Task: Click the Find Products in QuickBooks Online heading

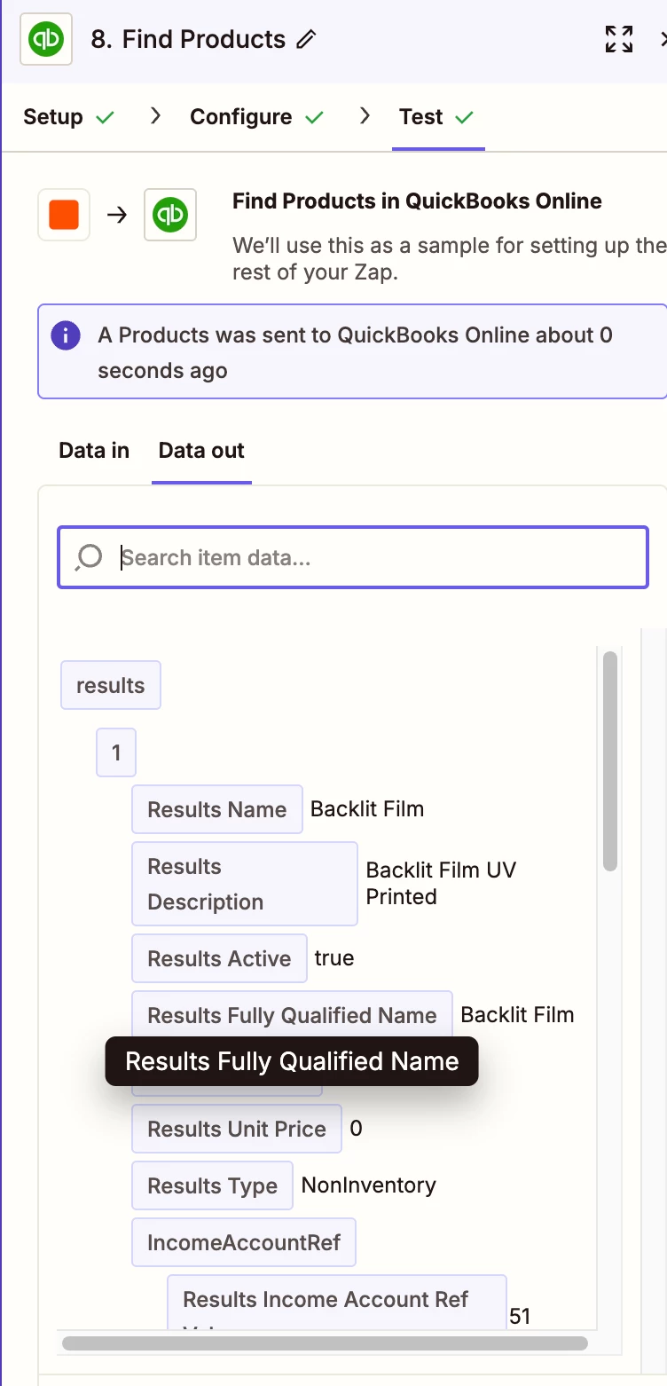Action: [417, 201]
